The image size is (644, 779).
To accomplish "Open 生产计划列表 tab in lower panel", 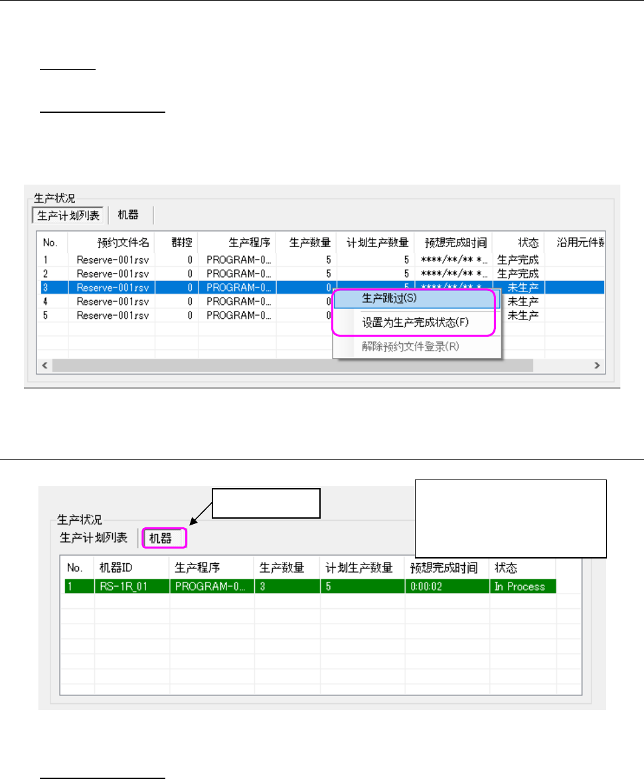I will point(94,537).
